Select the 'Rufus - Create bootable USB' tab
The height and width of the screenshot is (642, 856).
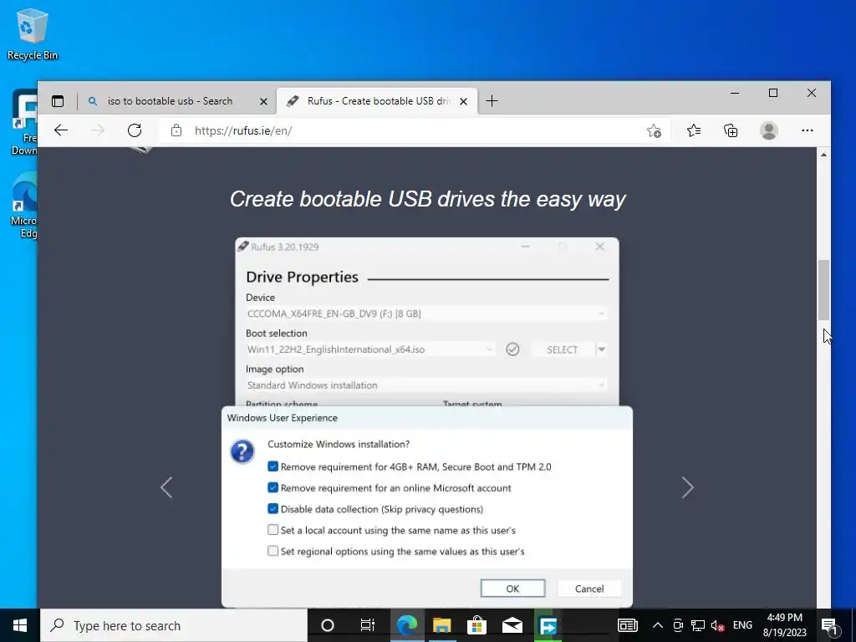point(377,101)
